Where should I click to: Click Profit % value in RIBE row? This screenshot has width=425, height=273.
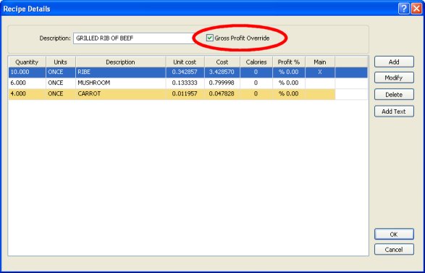pos(288,72)
